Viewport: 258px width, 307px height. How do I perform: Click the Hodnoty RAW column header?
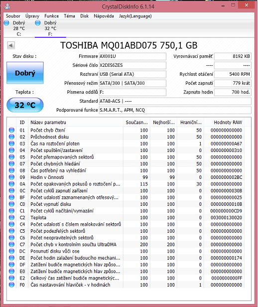(x=224, y=123)
